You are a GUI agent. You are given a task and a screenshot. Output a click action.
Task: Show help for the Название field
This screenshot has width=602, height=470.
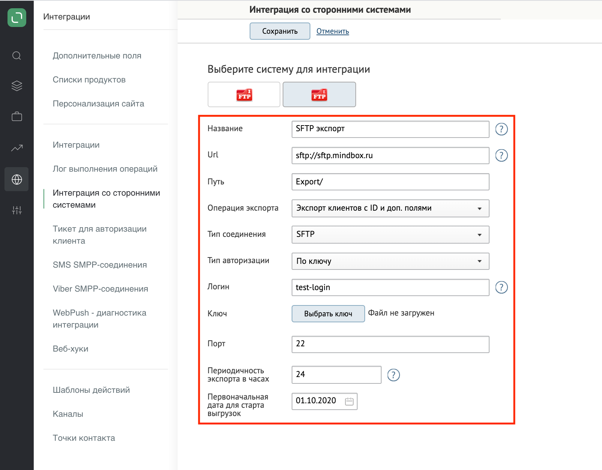point(501,129)
